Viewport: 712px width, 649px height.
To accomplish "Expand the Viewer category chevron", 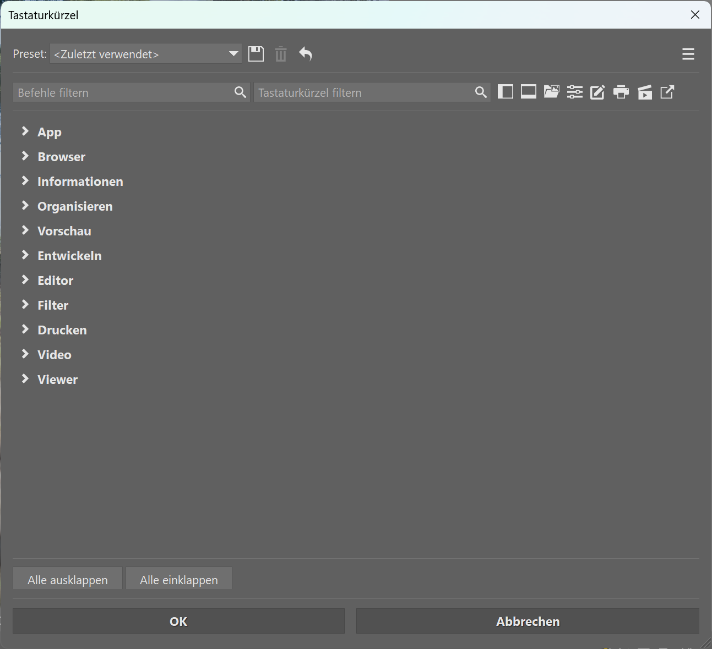I will point(25,379).
